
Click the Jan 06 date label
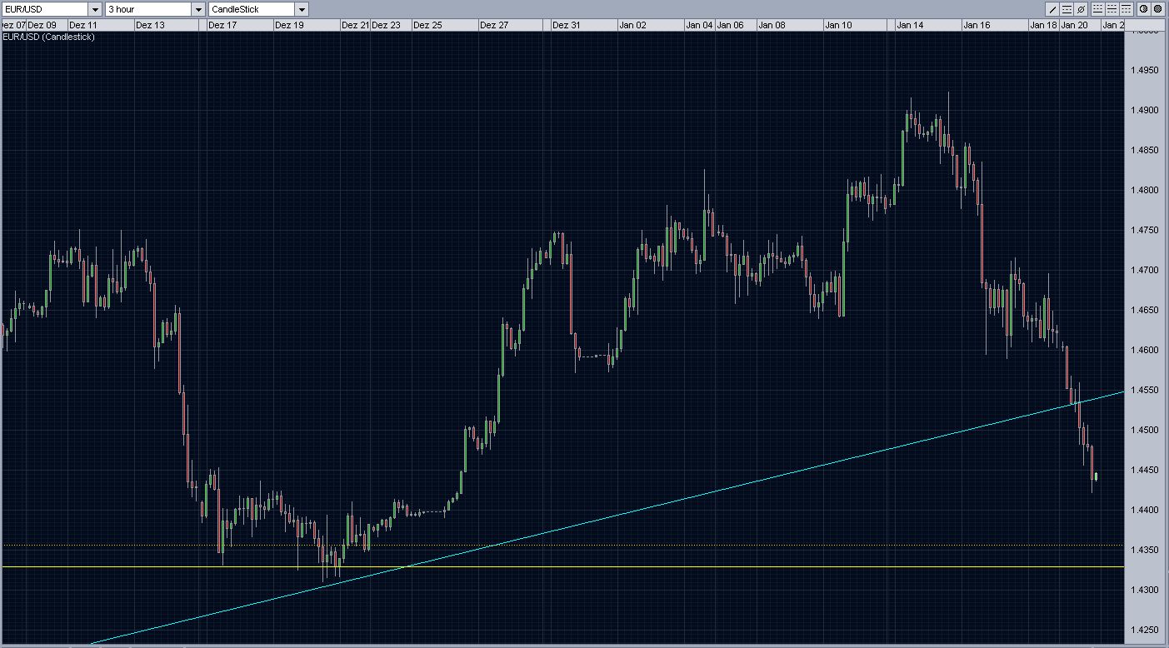730,25
